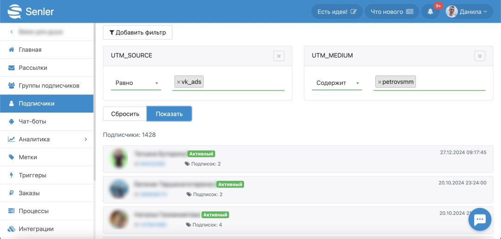Click the UTM_MEDIUM value input field
The width and height of the screenshot is (501, 239).
450,82
